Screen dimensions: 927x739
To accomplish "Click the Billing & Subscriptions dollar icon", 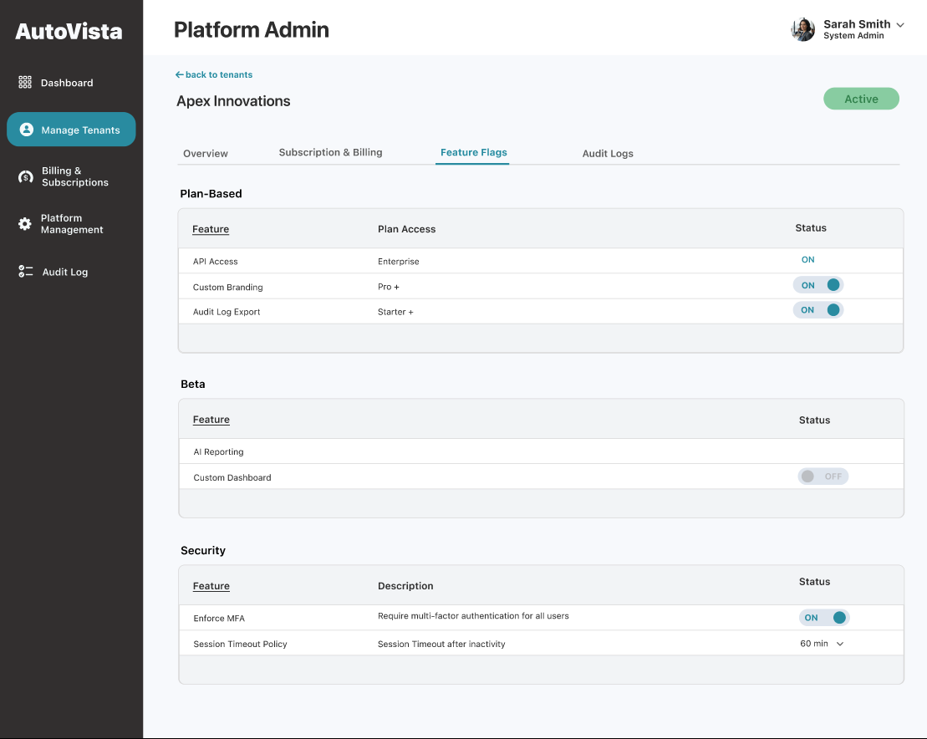I will 26,177.
